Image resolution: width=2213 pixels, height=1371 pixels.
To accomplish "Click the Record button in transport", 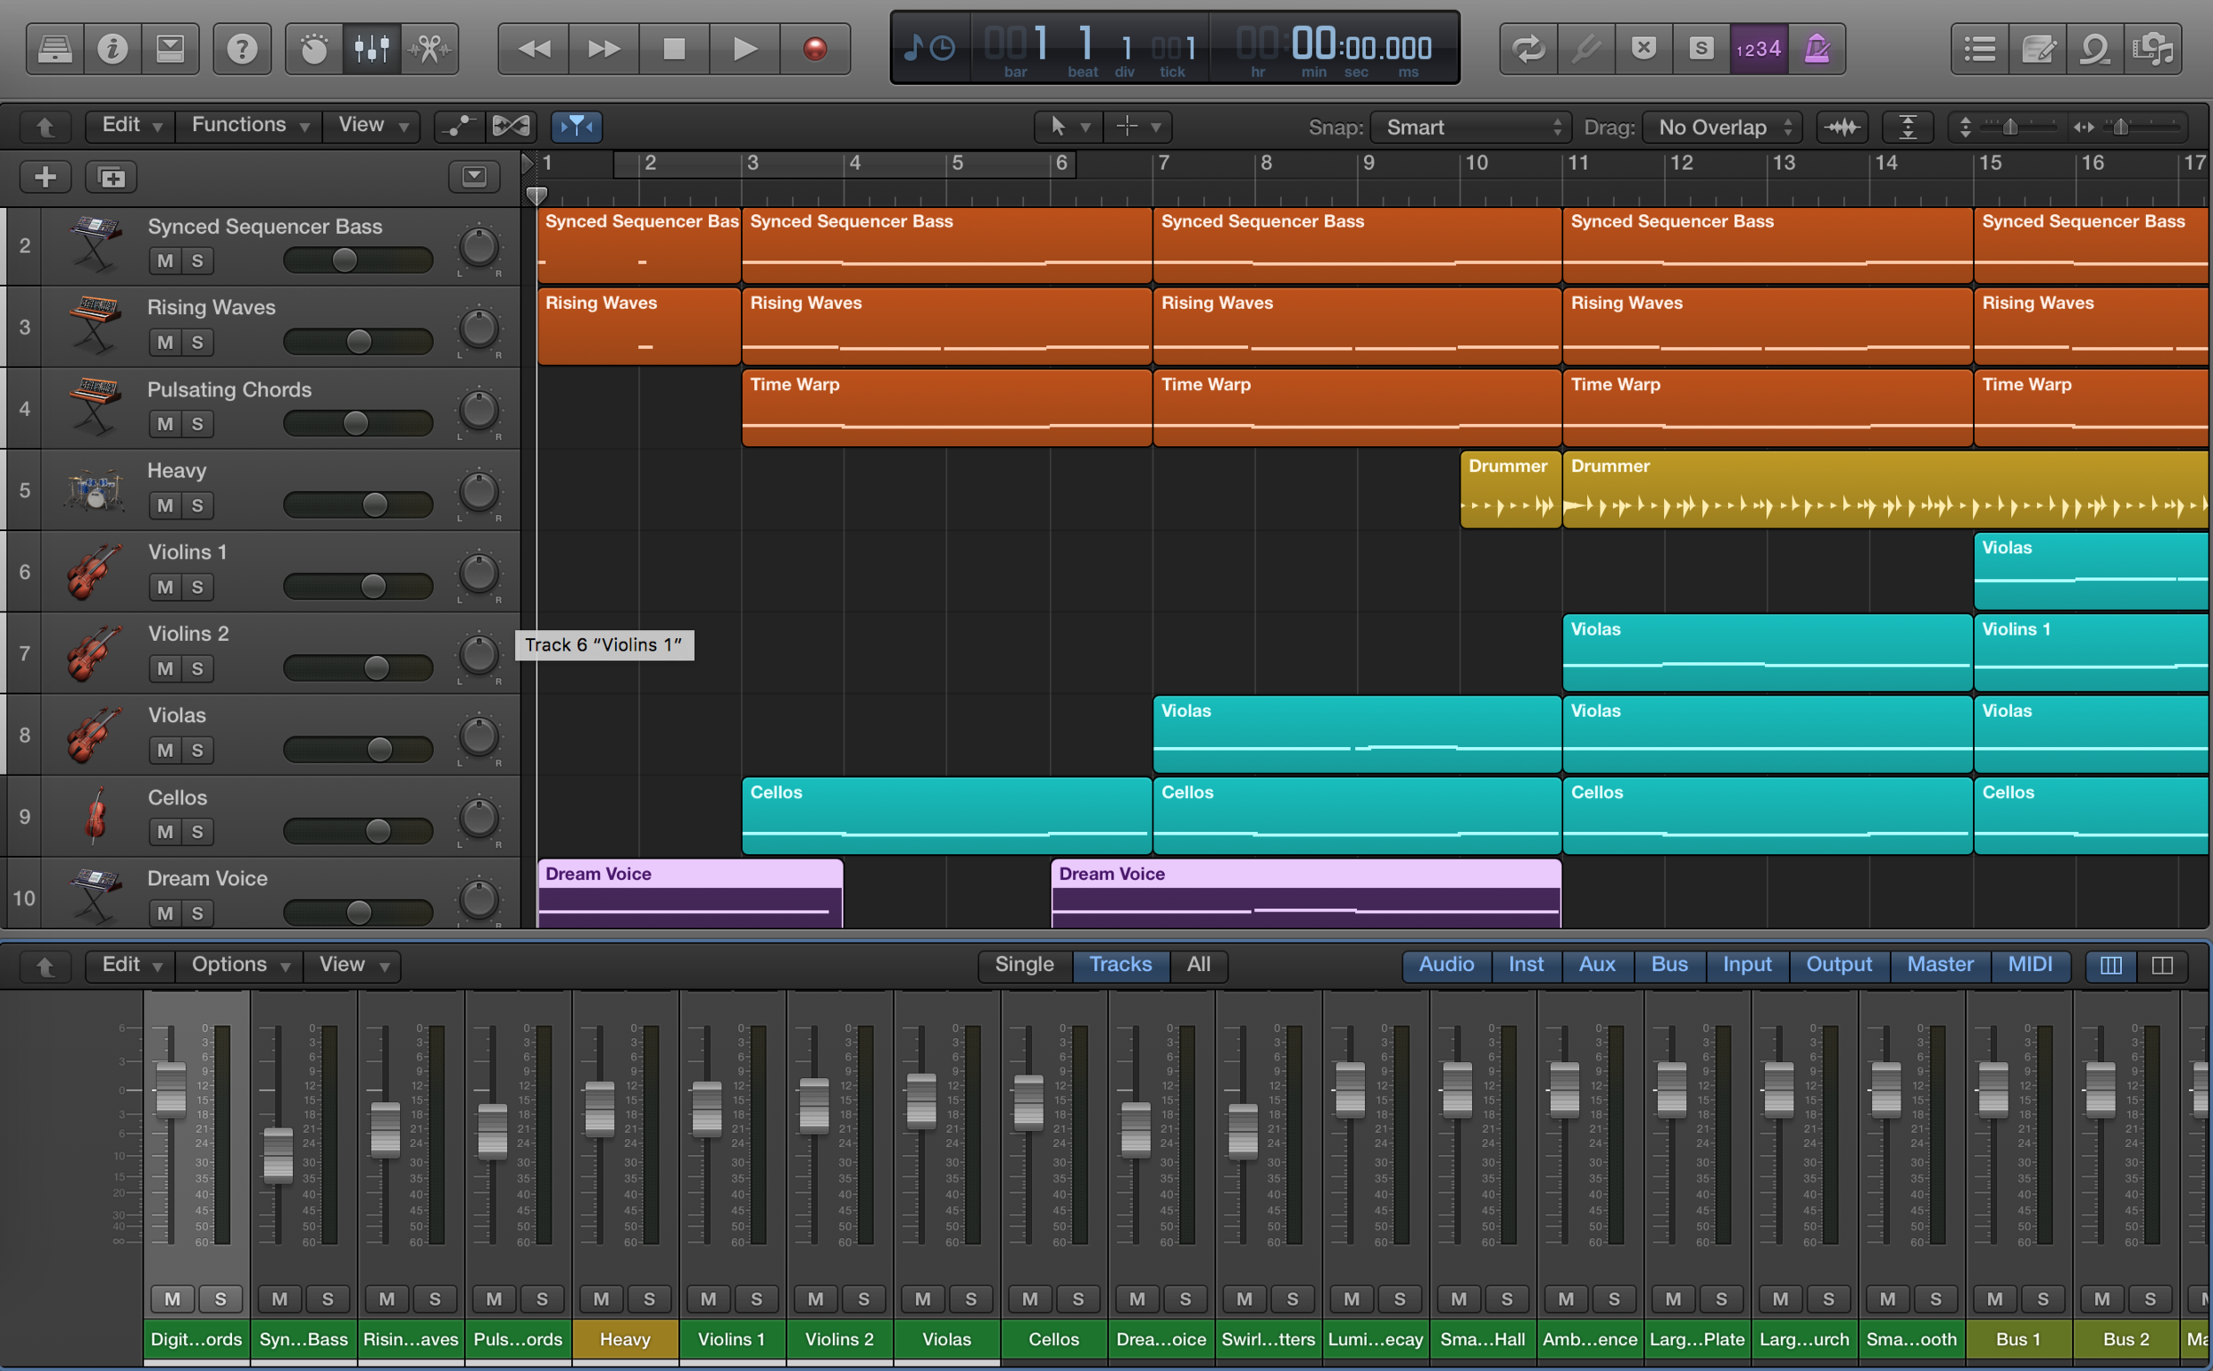I will pos(814,49).
